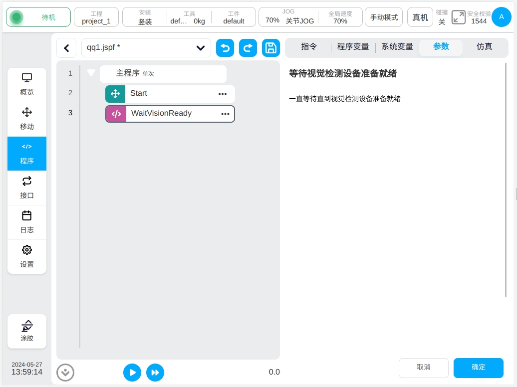The image size is (517, 387).
Task: Collapse the 主程序 main program tree triangle
Action: (91, 73)
